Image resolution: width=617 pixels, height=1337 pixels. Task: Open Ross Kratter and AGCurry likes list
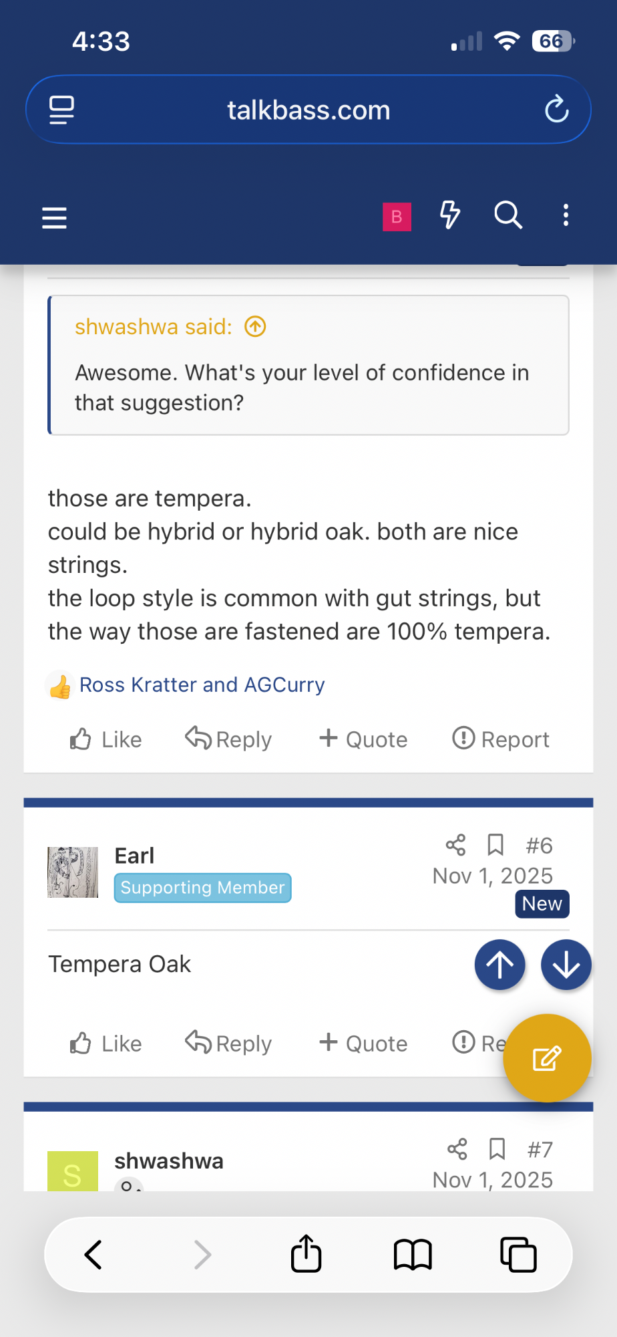pyautogui.click(x=202, y=685)
